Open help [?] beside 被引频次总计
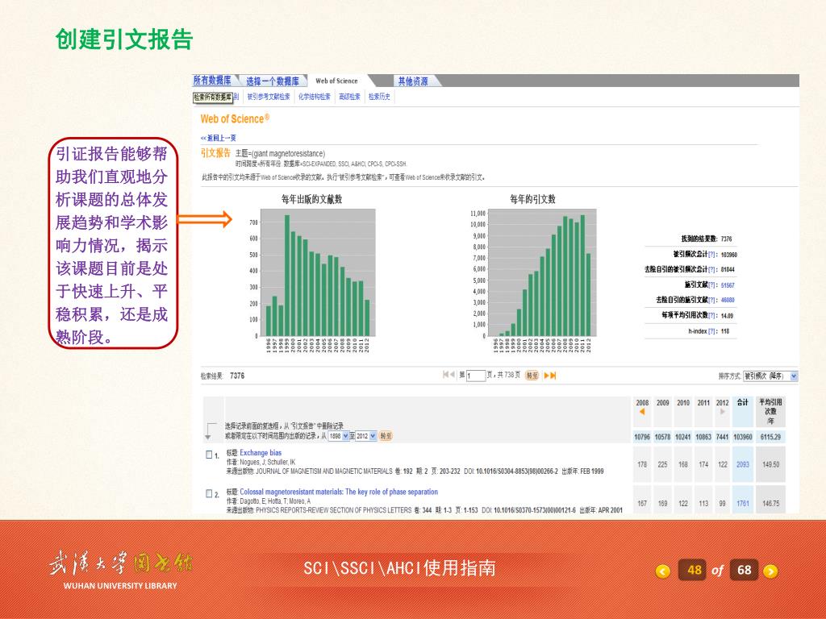The height and width of the screenshot is (619, 826). pyautogui.click(x=712, y=254)
